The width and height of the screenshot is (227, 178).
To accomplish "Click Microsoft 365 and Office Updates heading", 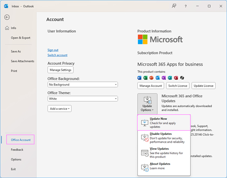I will [x=182, y=98].
